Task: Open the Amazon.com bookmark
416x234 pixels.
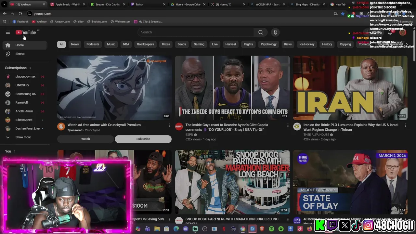Action: [60, 22]
